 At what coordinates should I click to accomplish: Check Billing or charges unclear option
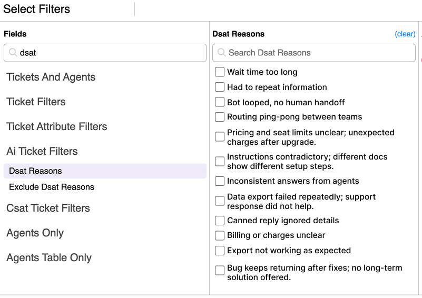(220, 235)
